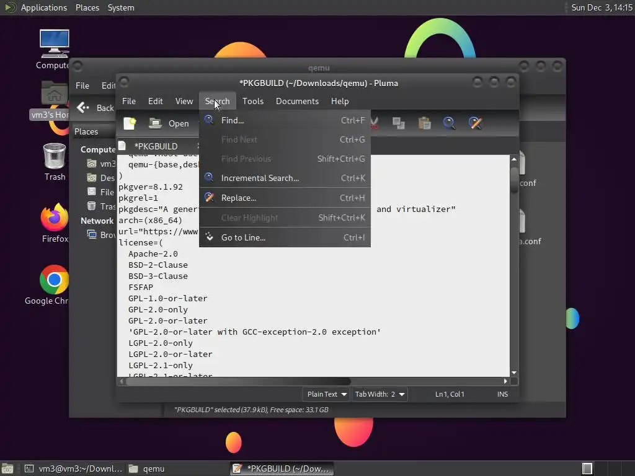Image resolution: width=635 pixels, height=476 pixels.
Task: Click the Apache-2.0 license line
Action: click(153, 253)
